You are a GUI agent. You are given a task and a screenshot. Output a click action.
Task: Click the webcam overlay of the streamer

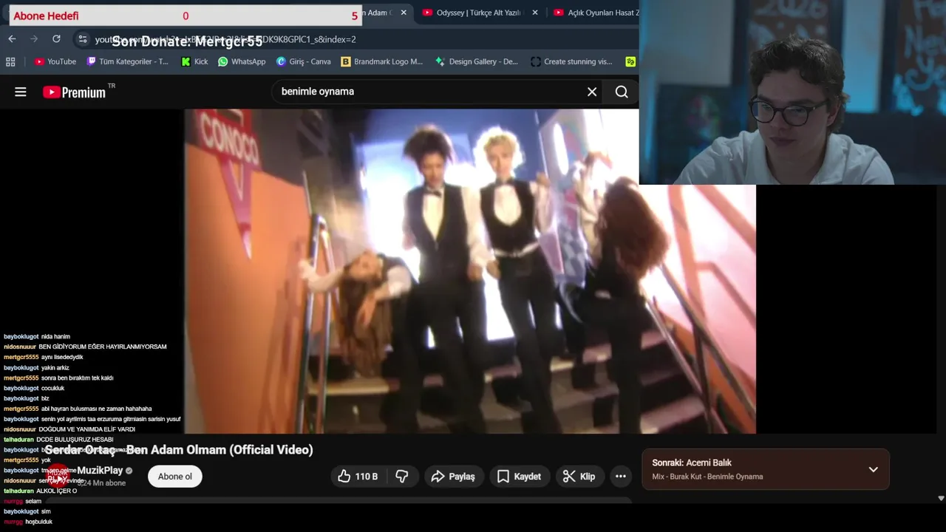(792, 92)
